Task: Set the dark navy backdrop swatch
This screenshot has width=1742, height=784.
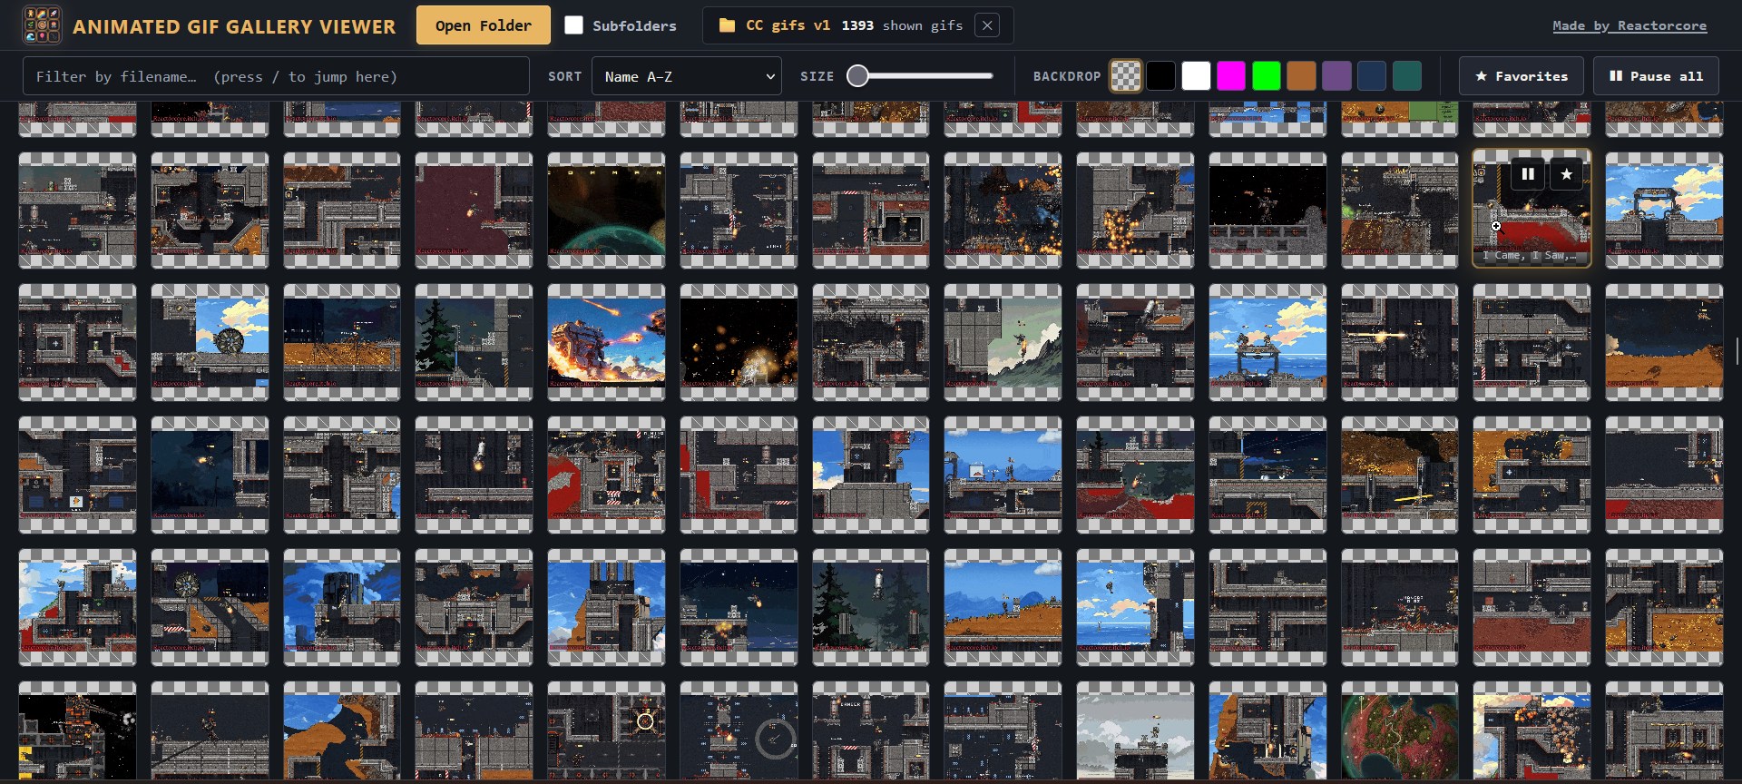Action: click(x=1372, y=76)
